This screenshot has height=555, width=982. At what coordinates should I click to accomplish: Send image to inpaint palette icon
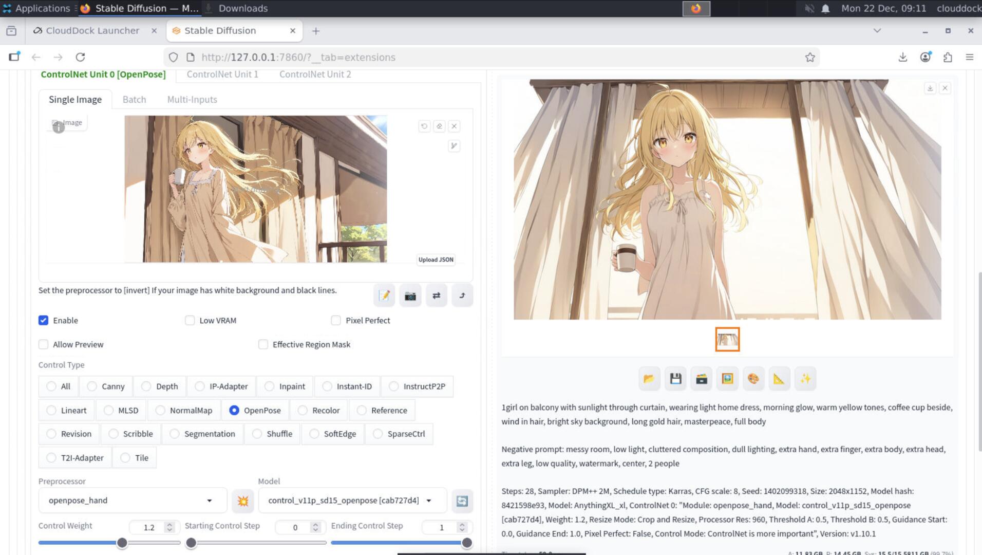(753, 379)
